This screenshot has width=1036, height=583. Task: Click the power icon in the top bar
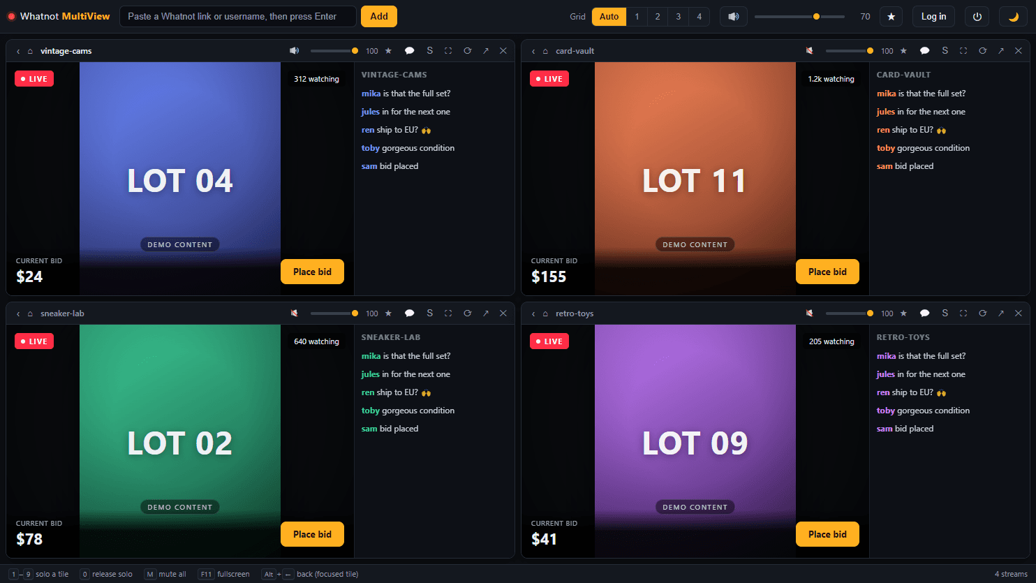977,17
